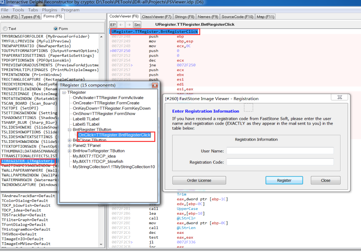Switch to Types (F4) tab
The width and height of the screenshot is (361, 252).
point(30,17)
